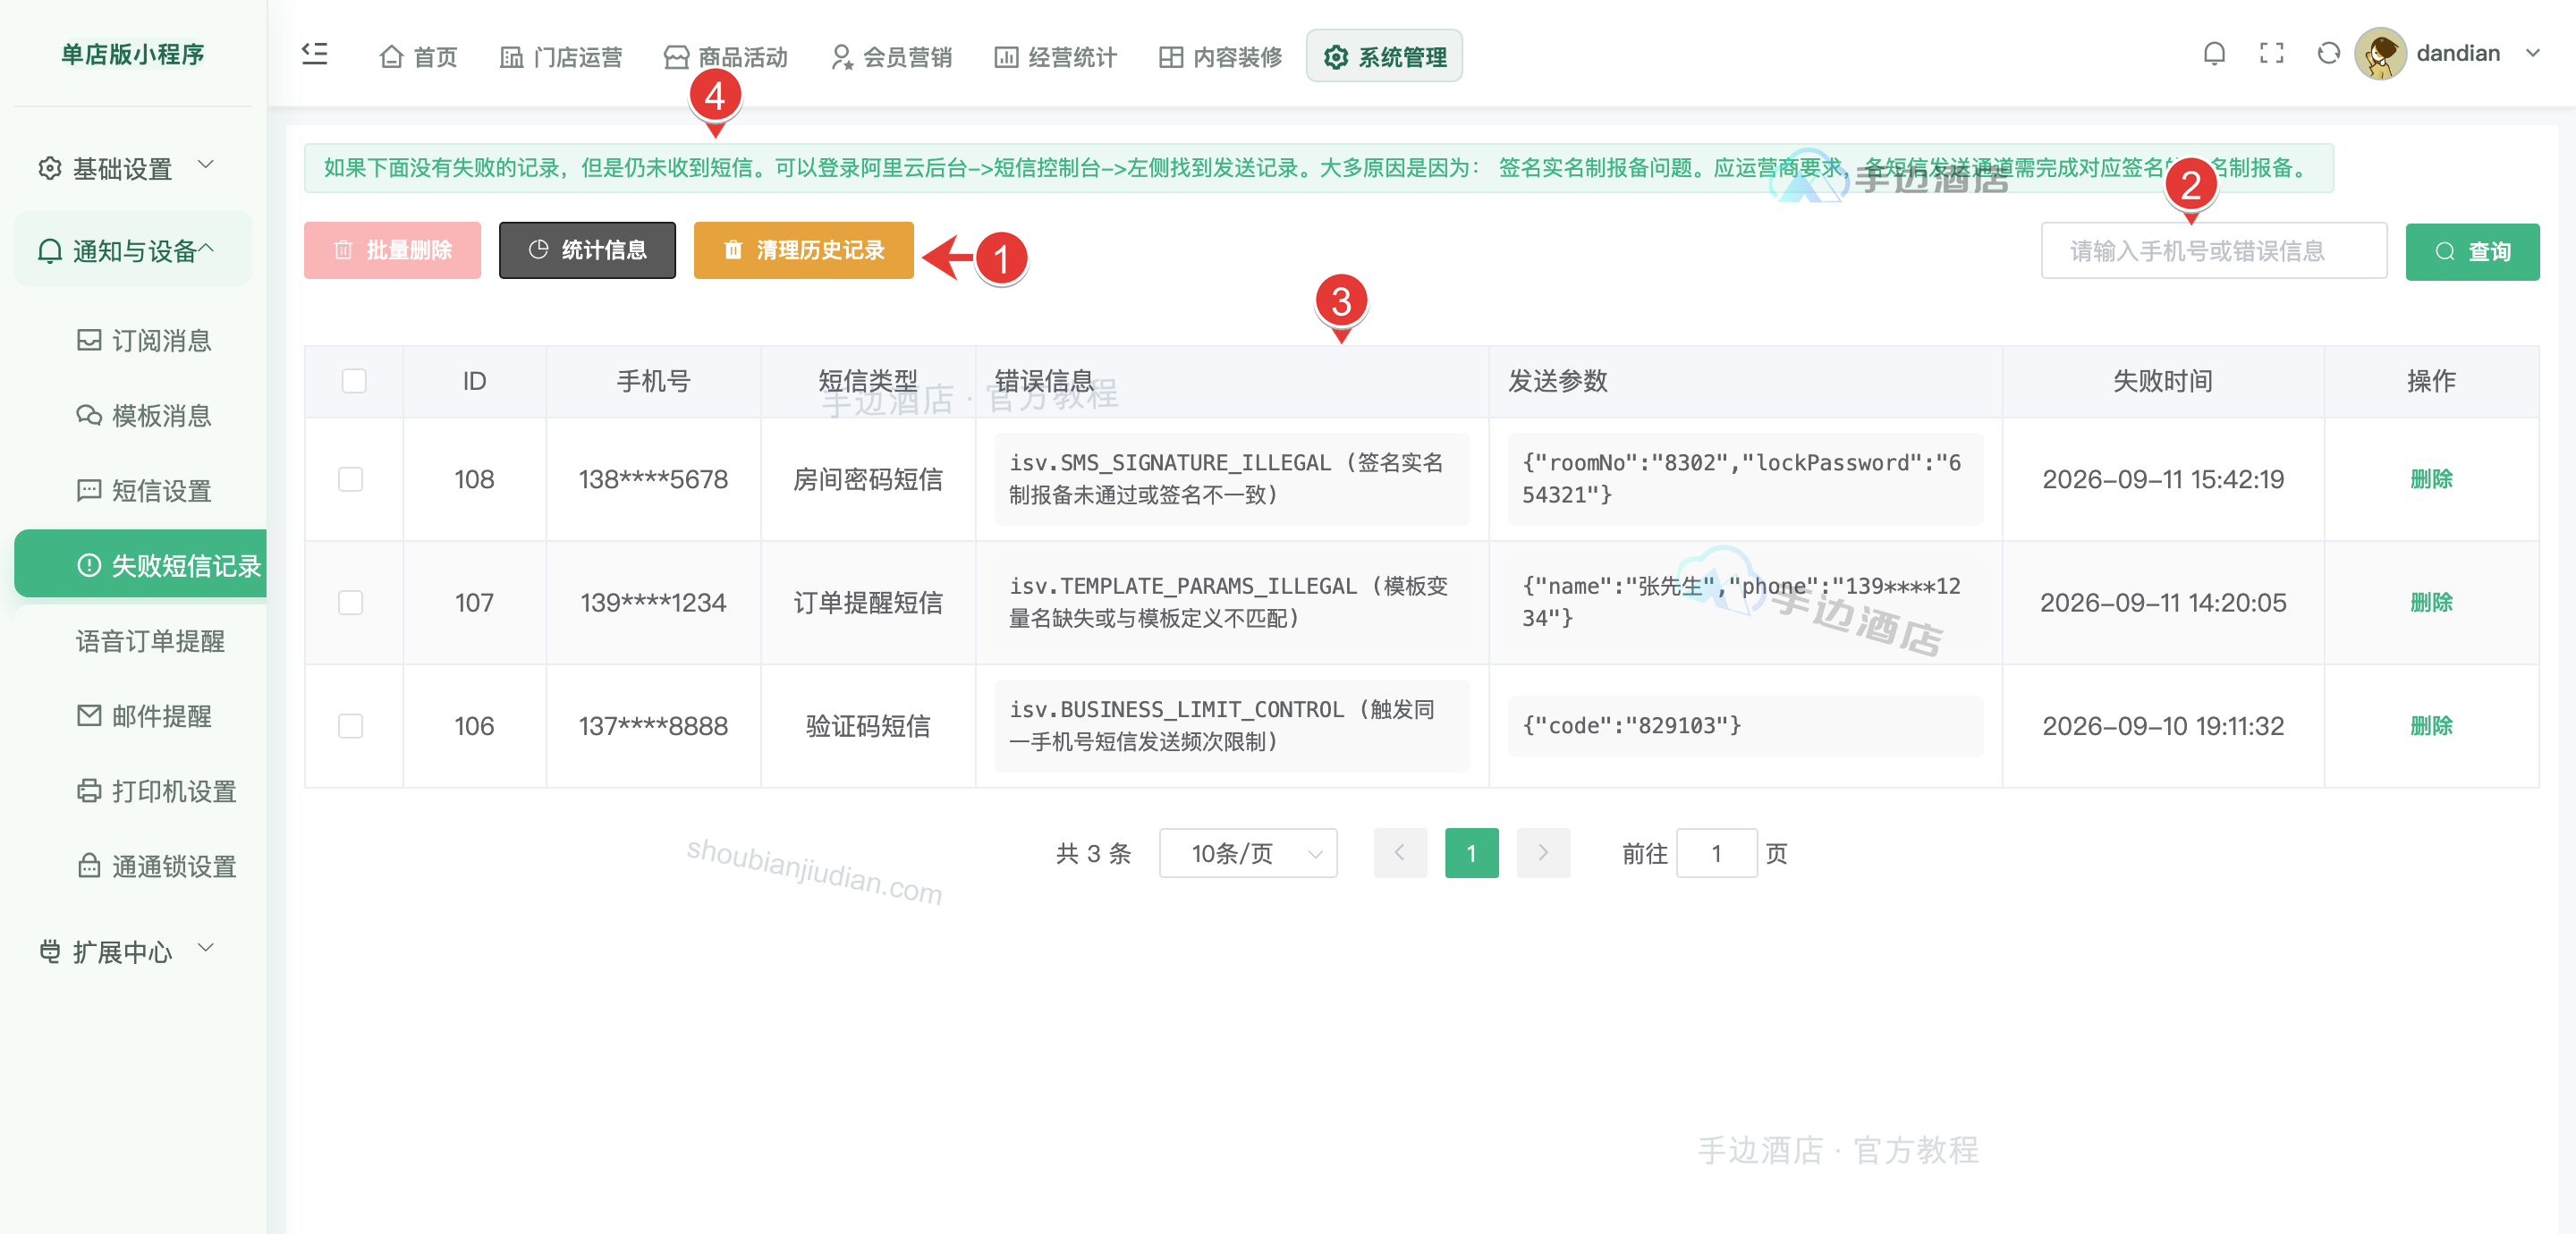Open the 门店运营 menu
The height and width of the screenshot is (1234, 2576).
(x=560, y=57)
